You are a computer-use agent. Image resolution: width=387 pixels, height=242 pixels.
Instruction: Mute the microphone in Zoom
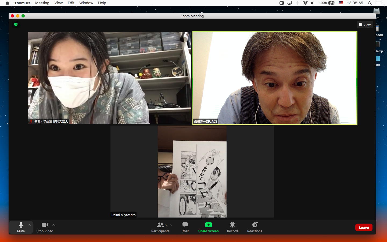click(x=21, y=227)
